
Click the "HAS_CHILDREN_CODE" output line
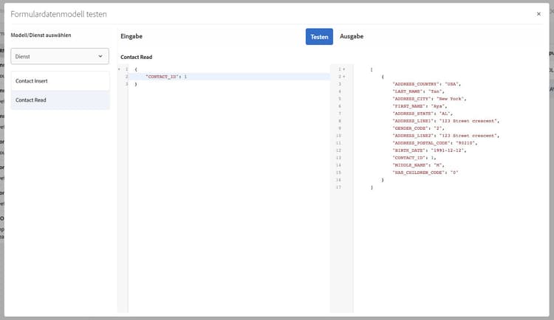[x=425, y=173]
